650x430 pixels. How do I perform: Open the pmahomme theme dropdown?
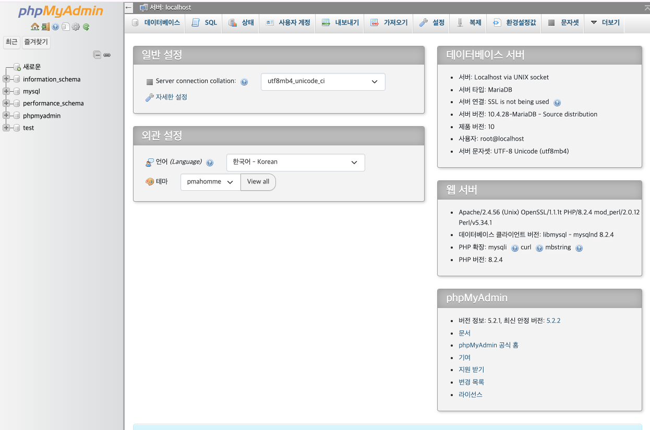pyautogui.click(x=211, y=182)
